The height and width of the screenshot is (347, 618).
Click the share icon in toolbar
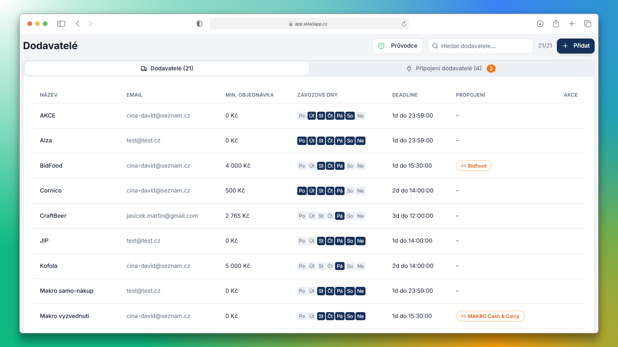[x=556, y=24]
